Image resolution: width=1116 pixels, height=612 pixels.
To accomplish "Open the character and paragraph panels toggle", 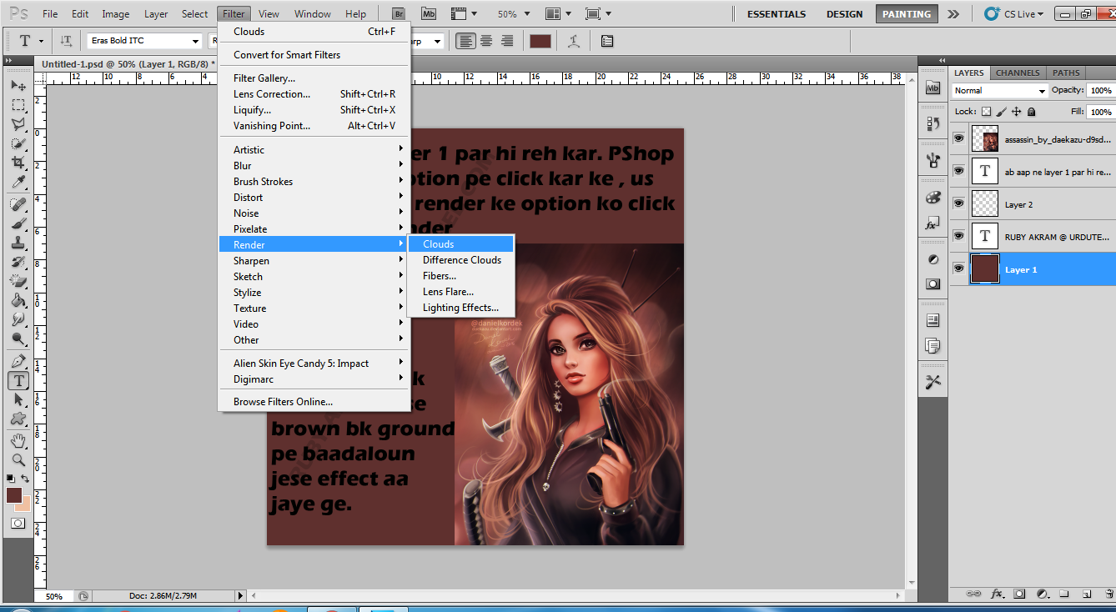I will (606, 41).
